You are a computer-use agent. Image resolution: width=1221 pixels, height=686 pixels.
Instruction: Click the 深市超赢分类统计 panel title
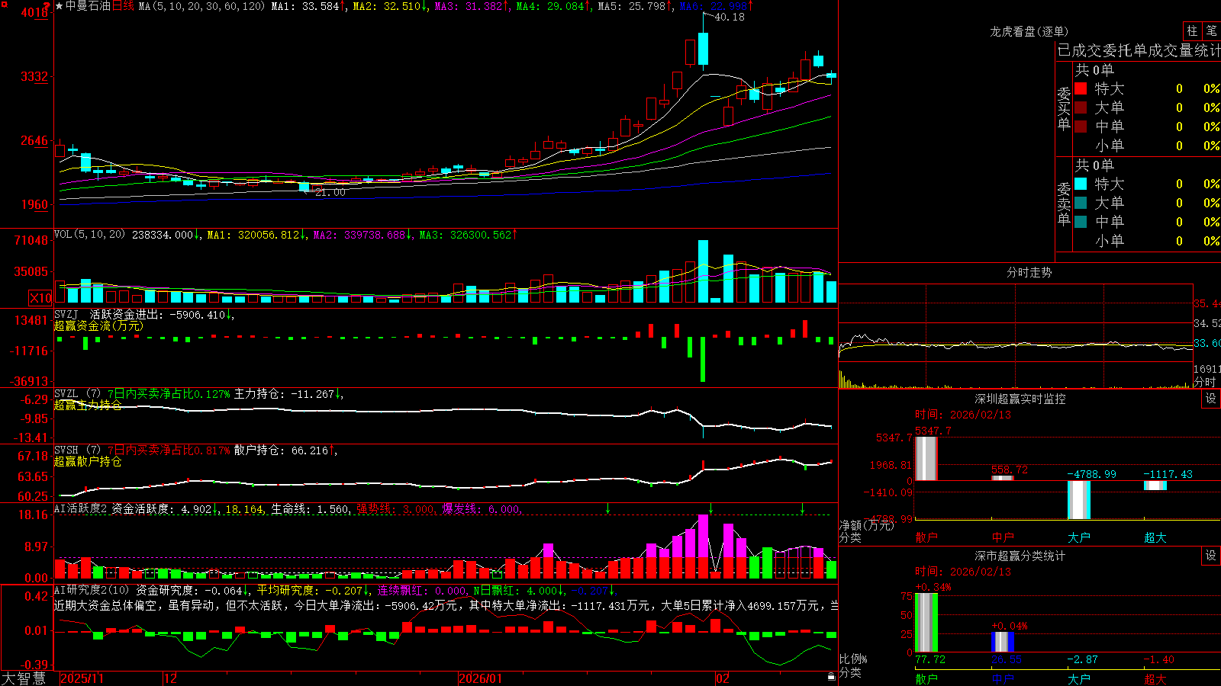click(1020, 556)
